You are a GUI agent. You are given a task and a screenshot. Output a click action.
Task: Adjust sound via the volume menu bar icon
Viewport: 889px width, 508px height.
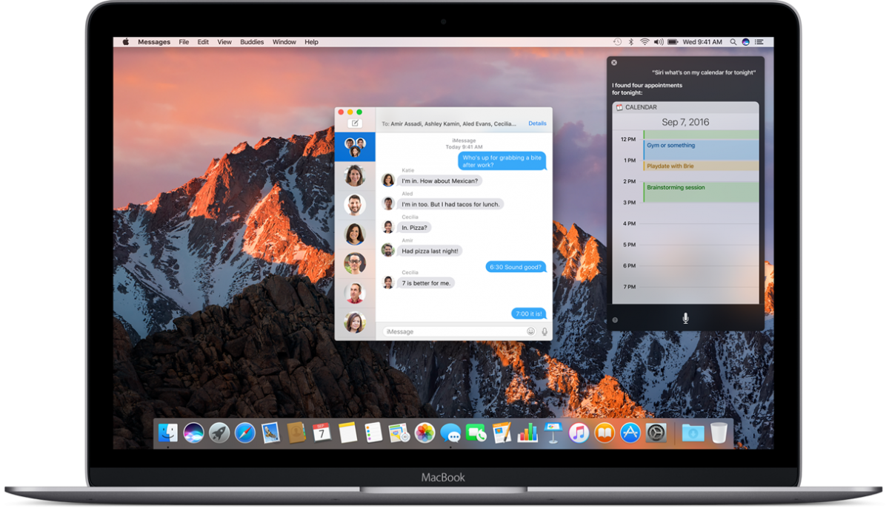(659, 42)
